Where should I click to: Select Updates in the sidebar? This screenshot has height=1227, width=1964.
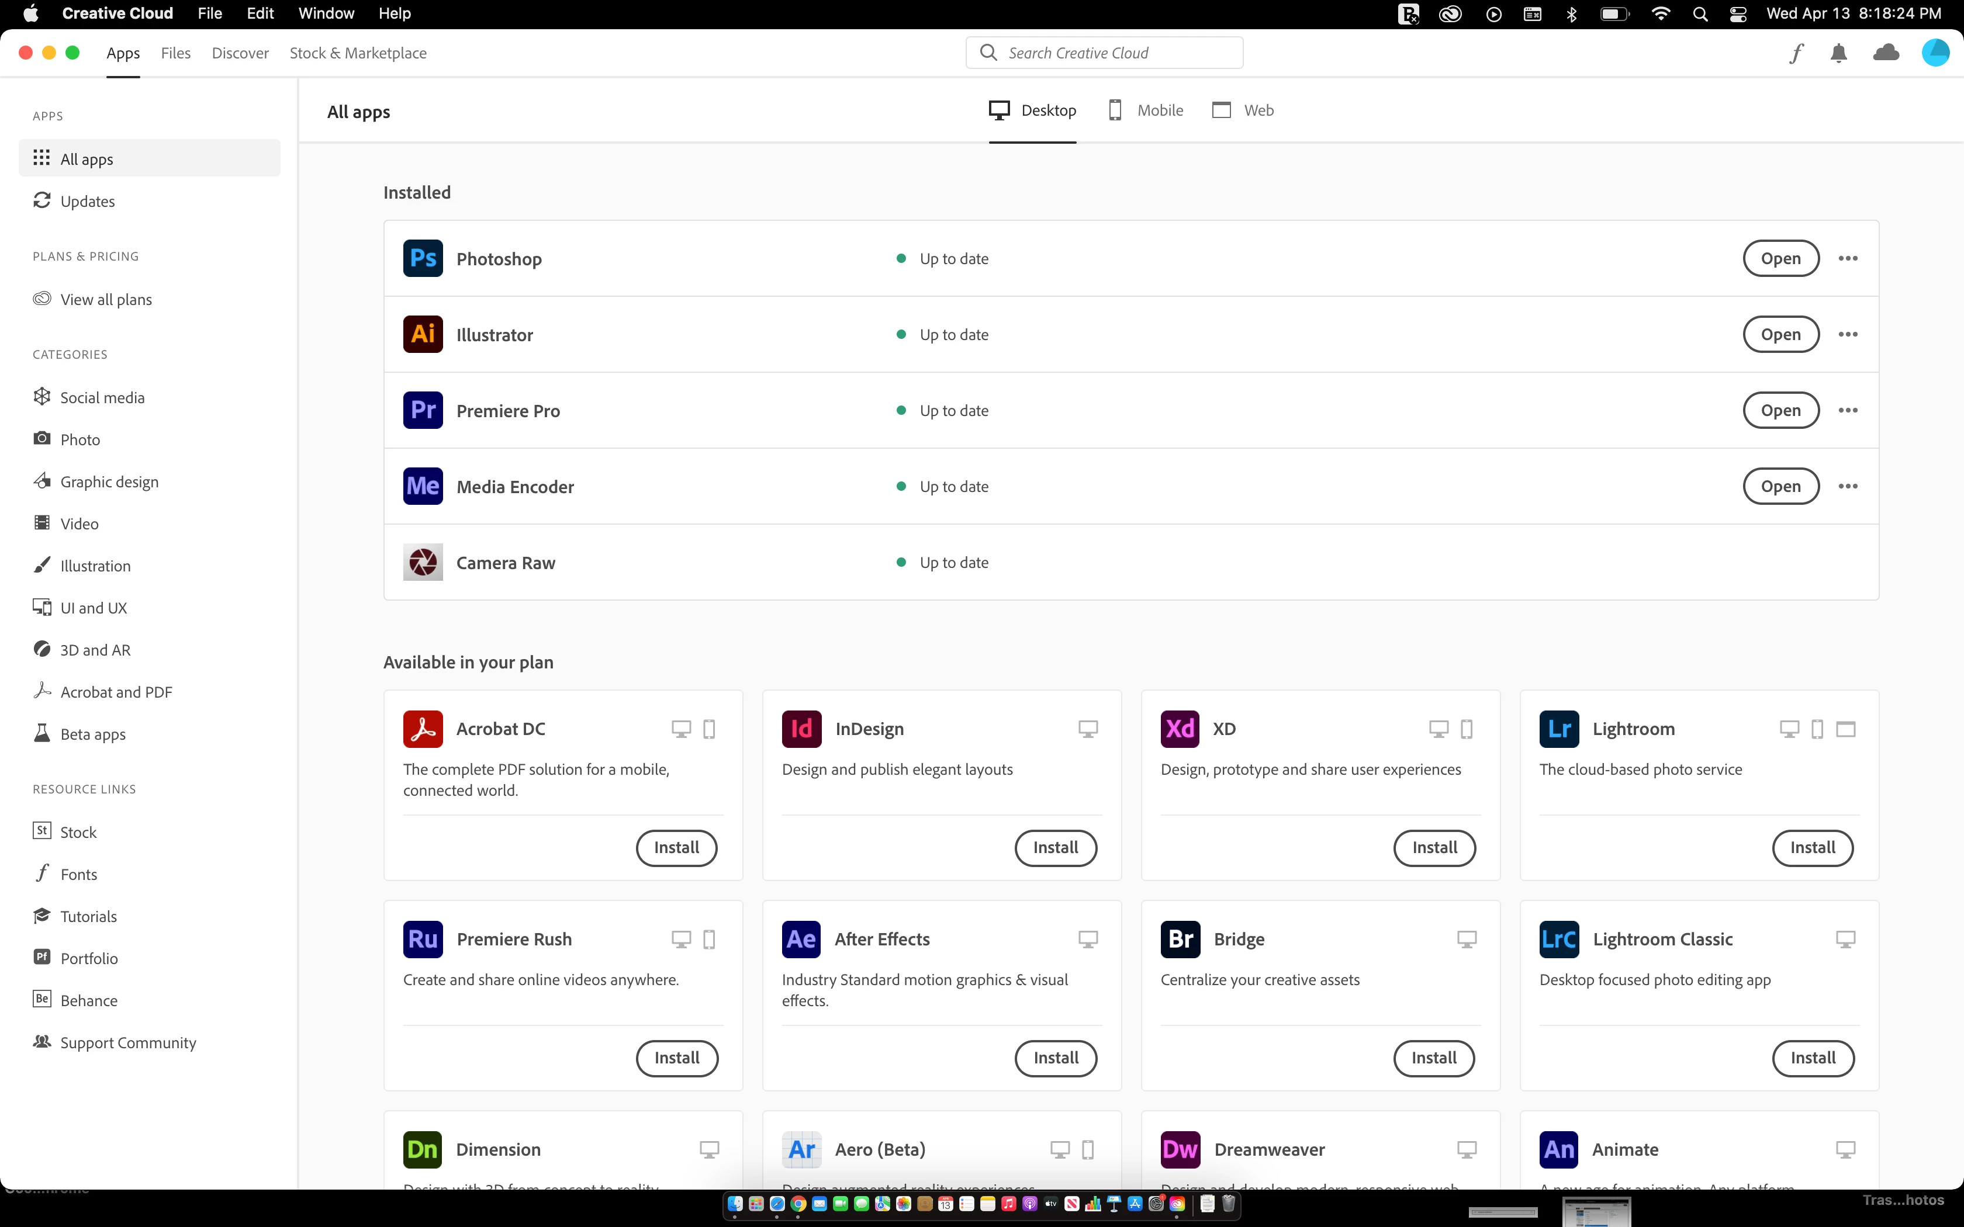[x=88, y=201]
